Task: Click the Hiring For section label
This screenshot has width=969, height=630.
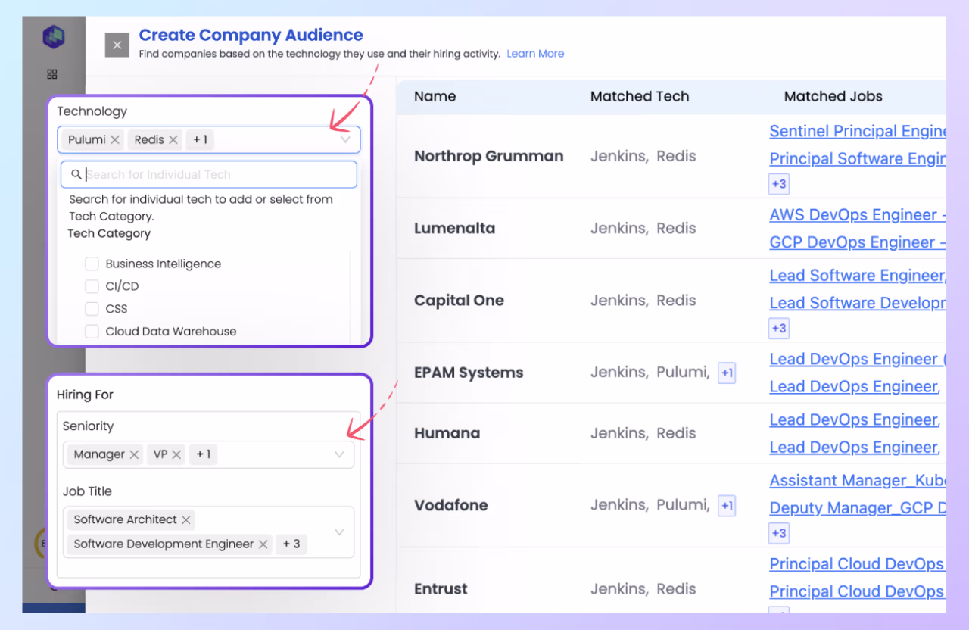Action: pyautogui.click(x=85, y=395)
